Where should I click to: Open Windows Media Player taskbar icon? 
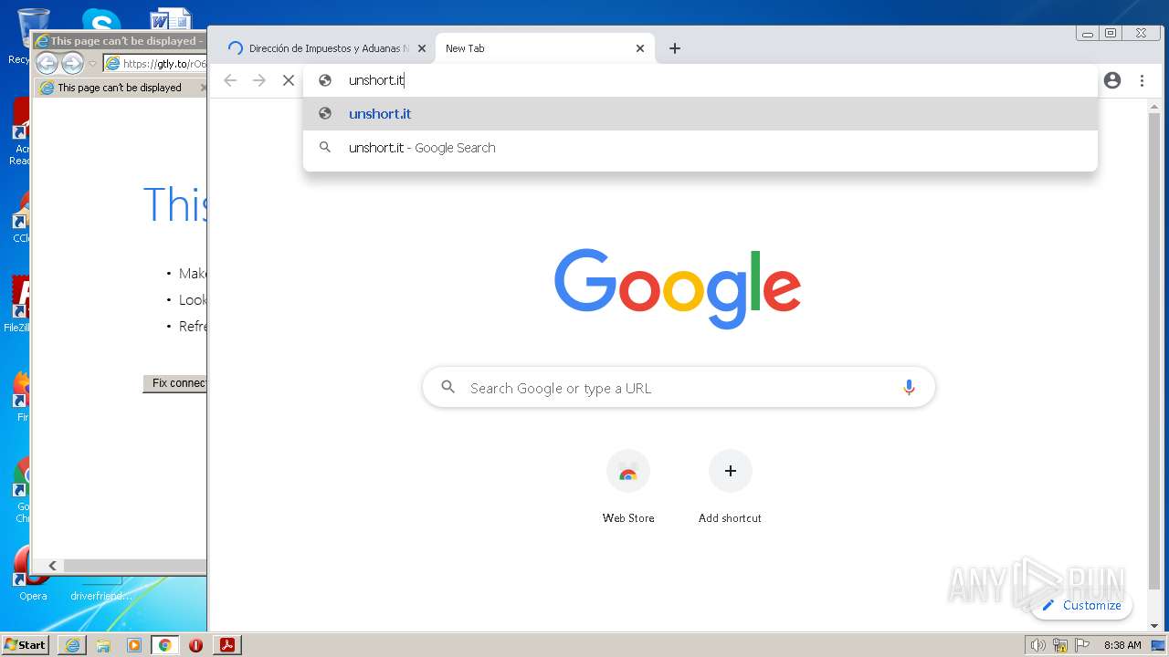[134, 645]
